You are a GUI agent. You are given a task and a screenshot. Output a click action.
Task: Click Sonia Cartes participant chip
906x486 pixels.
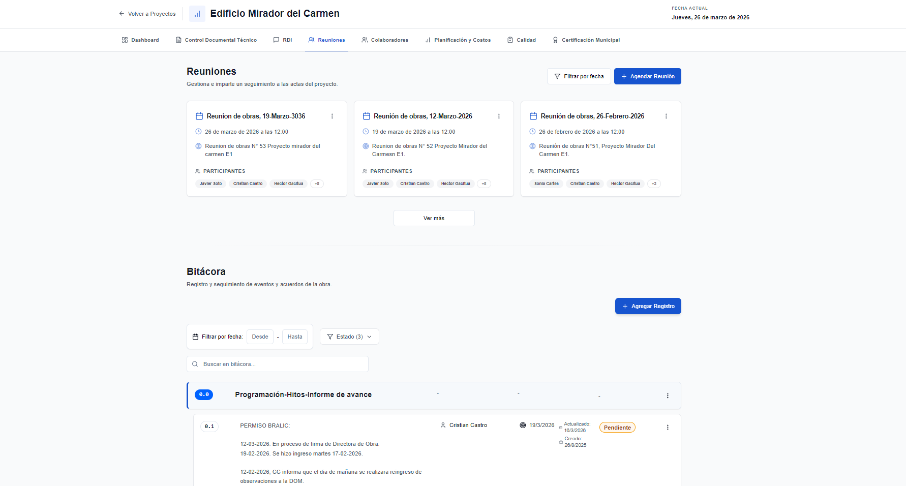tap(547, 184)
